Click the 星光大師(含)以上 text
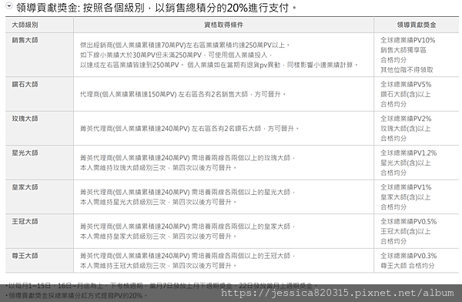 point(406,163)
